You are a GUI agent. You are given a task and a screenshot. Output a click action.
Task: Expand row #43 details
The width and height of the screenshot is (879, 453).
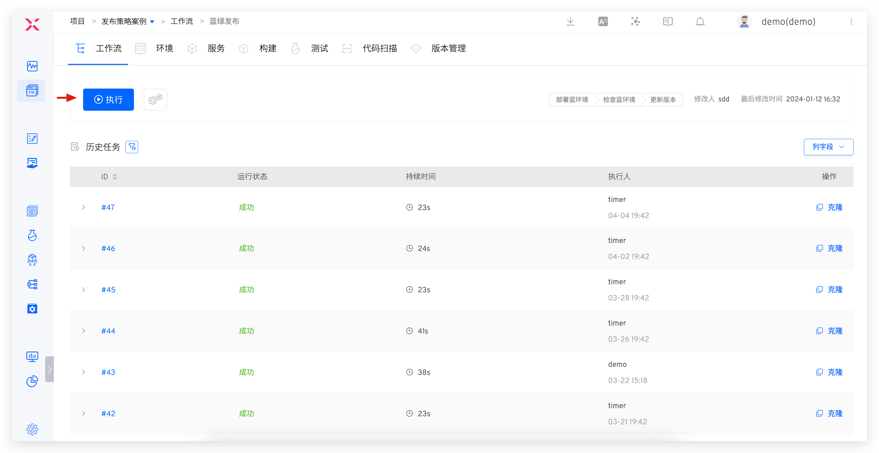coord(83,372)
